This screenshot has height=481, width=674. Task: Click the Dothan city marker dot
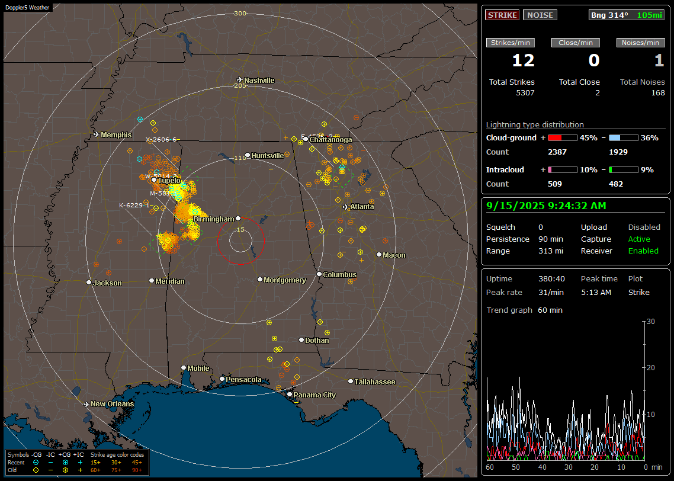tap(301, 339)
